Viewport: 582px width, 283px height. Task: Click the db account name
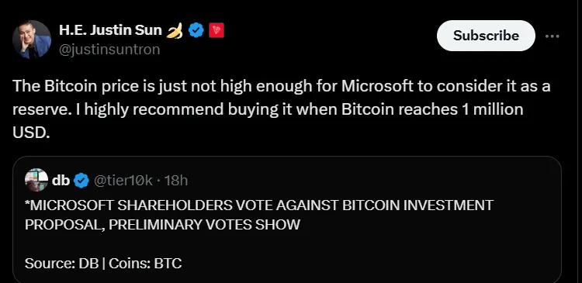tap(61, 181)
